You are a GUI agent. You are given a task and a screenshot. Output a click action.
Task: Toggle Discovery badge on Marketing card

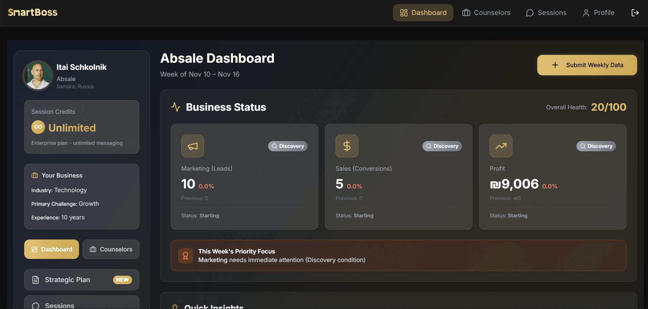tap(288, 146)
